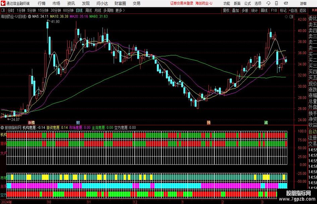Open the 选项 menu
The height and width of the screenshot is (204, 317).
(x=258, y=3)
